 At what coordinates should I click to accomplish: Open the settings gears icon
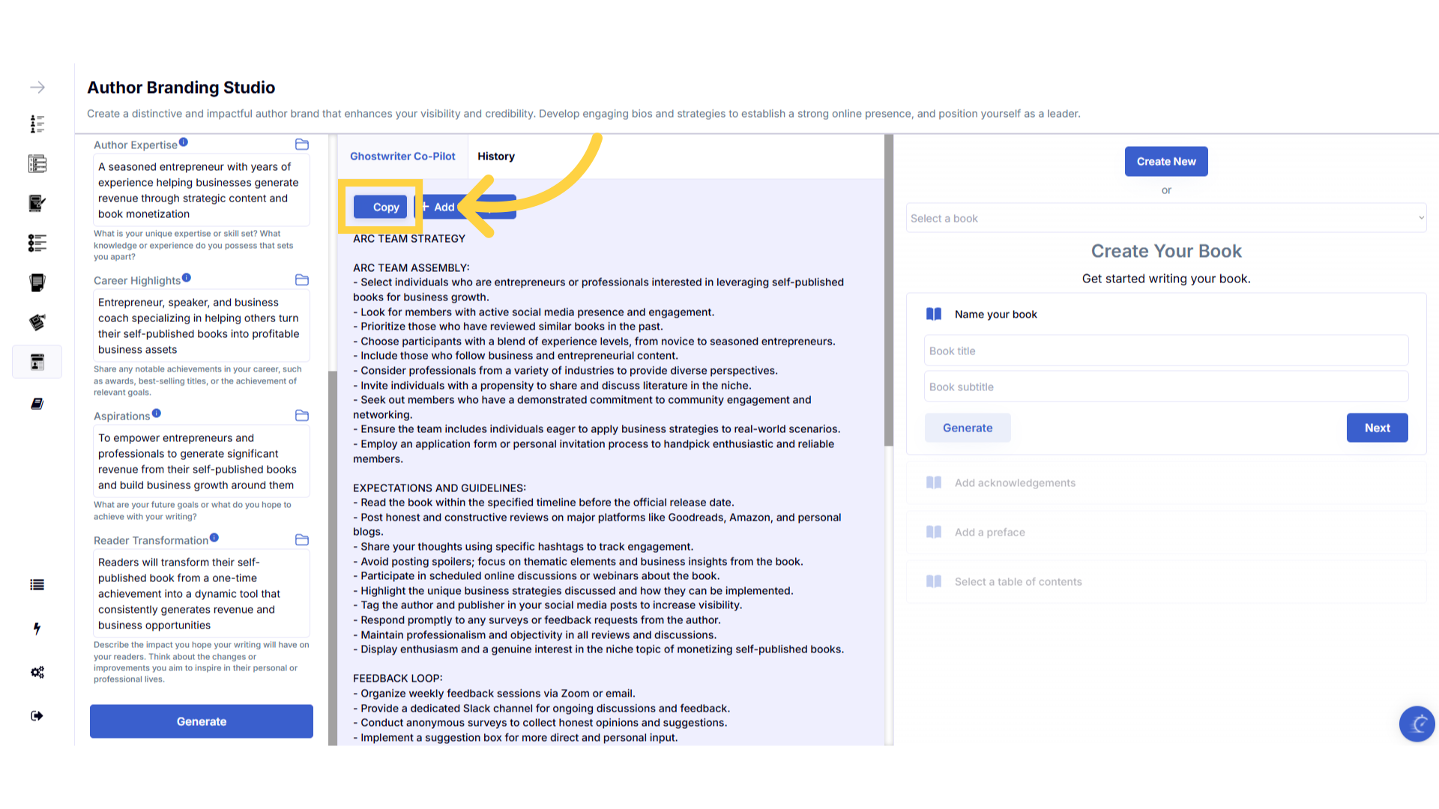coord(37,672)
